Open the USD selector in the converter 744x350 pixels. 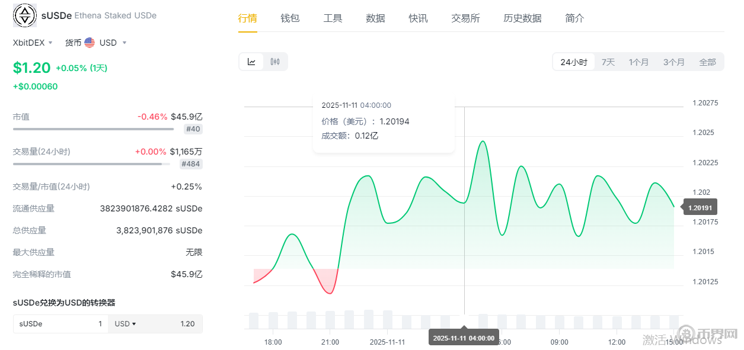pos(125,324)
